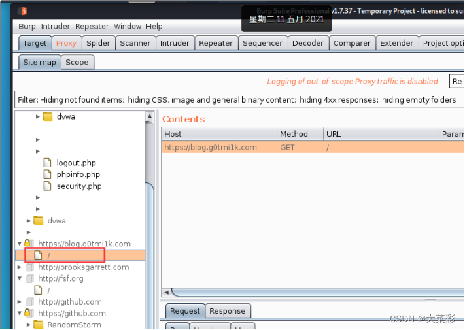Switch to the Intruder tool tab

[x=175, y=43]
